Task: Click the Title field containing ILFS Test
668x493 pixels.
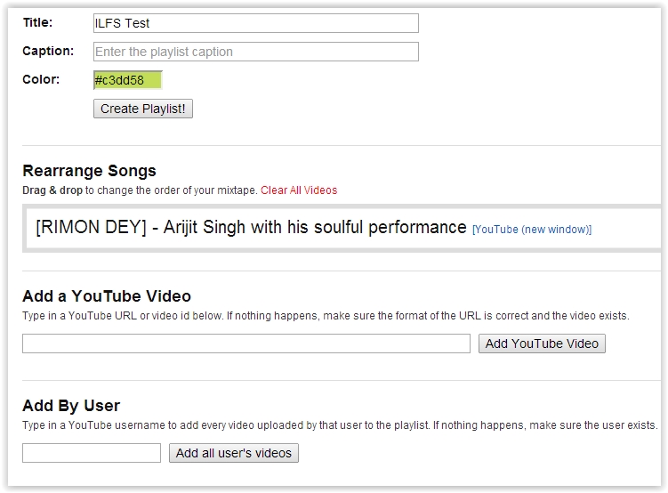Action: [255, 23]
